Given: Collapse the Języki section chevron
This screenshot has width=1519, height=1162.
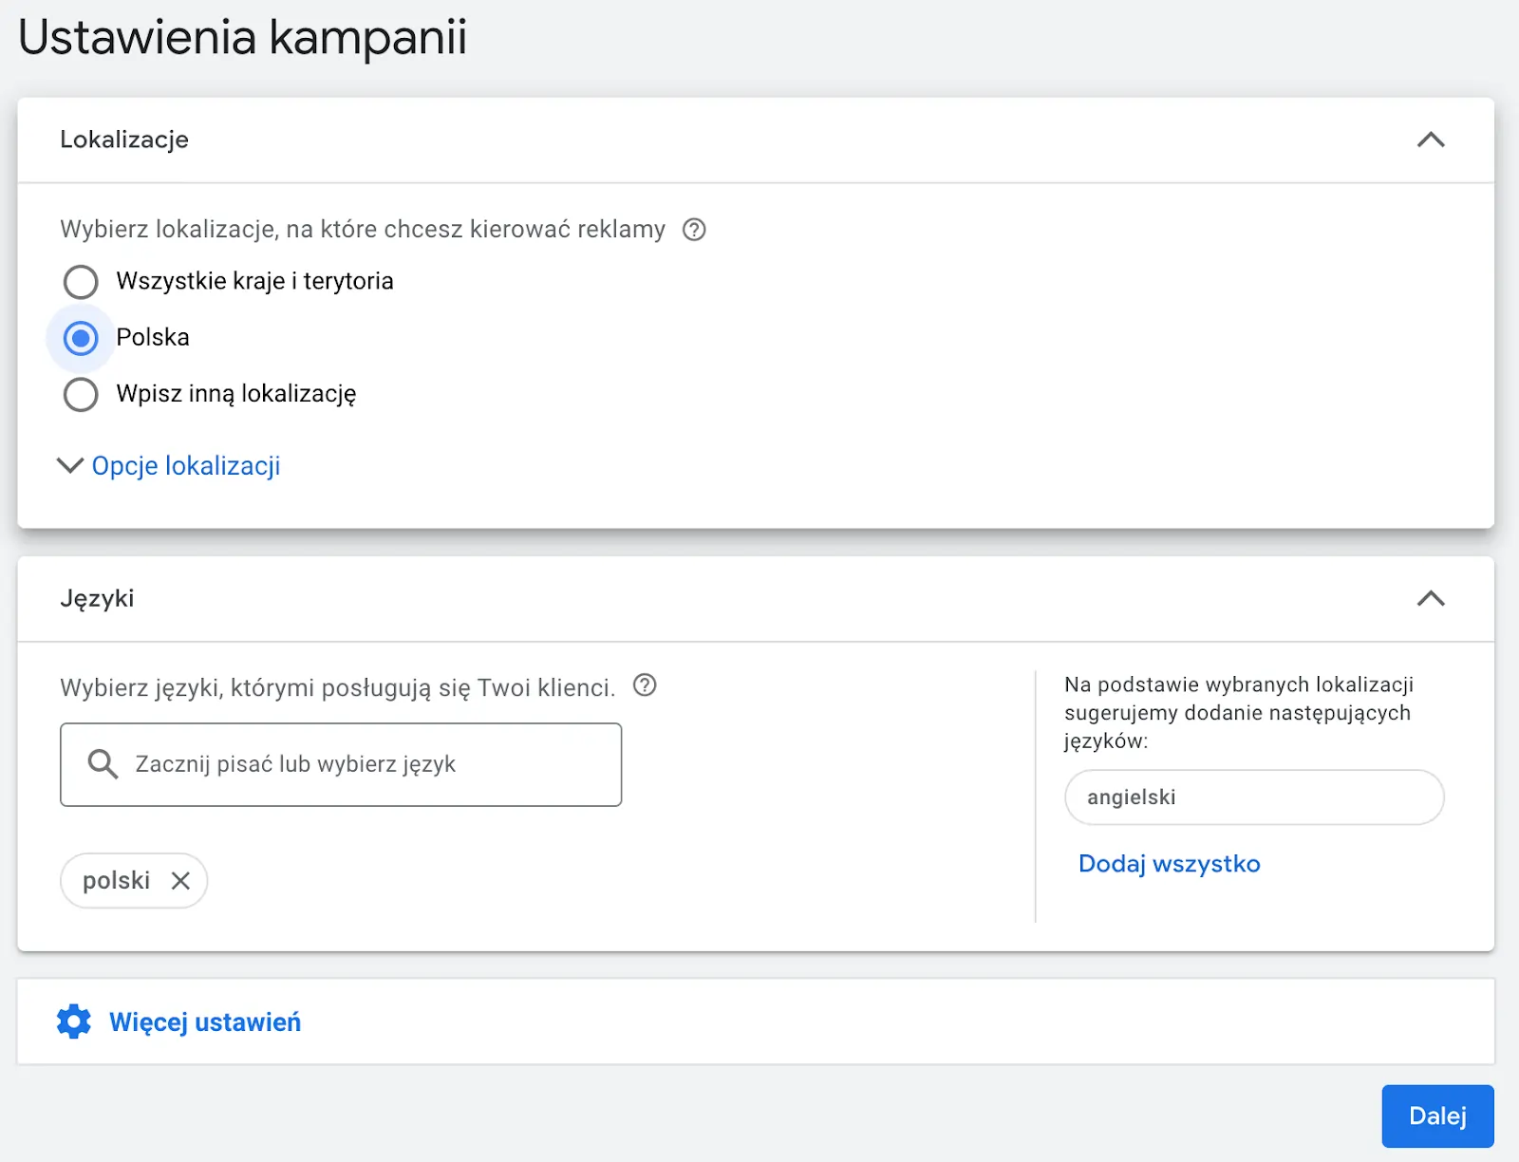Looking at the screenshot, I should point(1430,599).
